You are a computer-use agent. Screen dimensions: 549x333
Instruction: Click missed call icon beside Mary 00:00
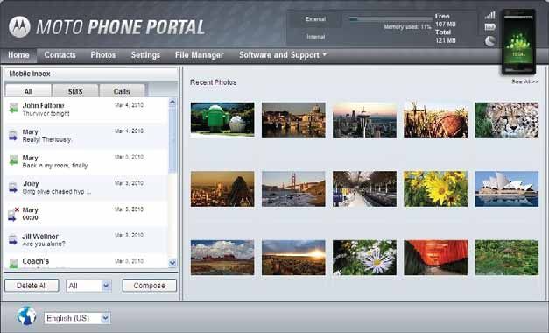[13, 214]
